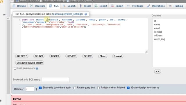186x105 pixels.
Task: Click the SELECT button
Action: click(39, 56)
